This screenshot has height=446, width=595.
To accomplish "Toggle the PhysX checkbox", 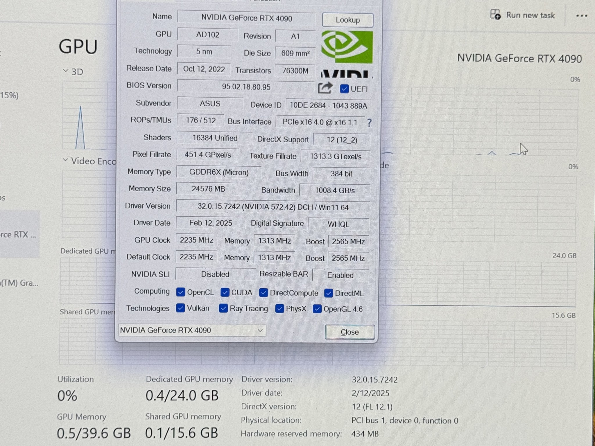I will pyautogui.click(x=279, y=309).
